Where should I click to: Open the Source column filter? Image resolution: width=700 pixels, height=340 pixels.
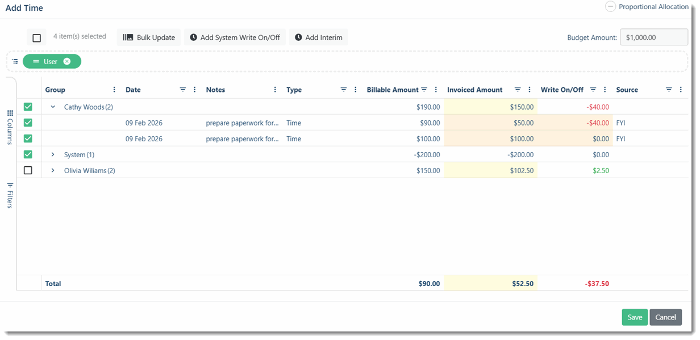point(669,90)
